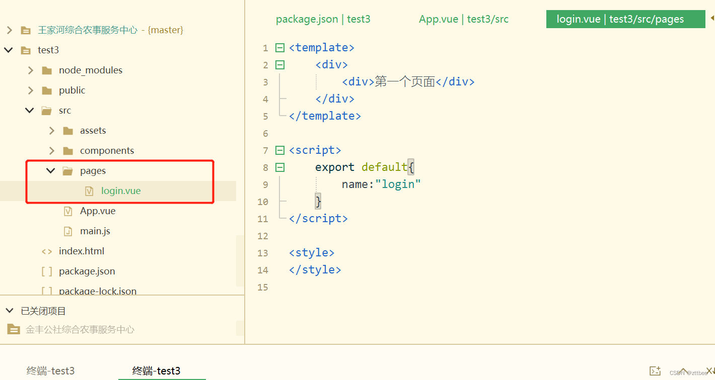This screenshot has width=715, height=380.
Task: Open main.js from the file tree
Action: pyautogui.click(x=95, y=231)
